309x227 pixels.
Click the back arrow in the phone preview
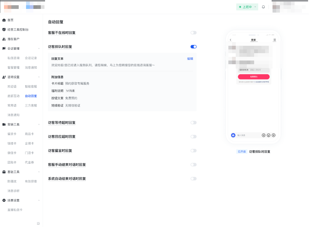231,40
